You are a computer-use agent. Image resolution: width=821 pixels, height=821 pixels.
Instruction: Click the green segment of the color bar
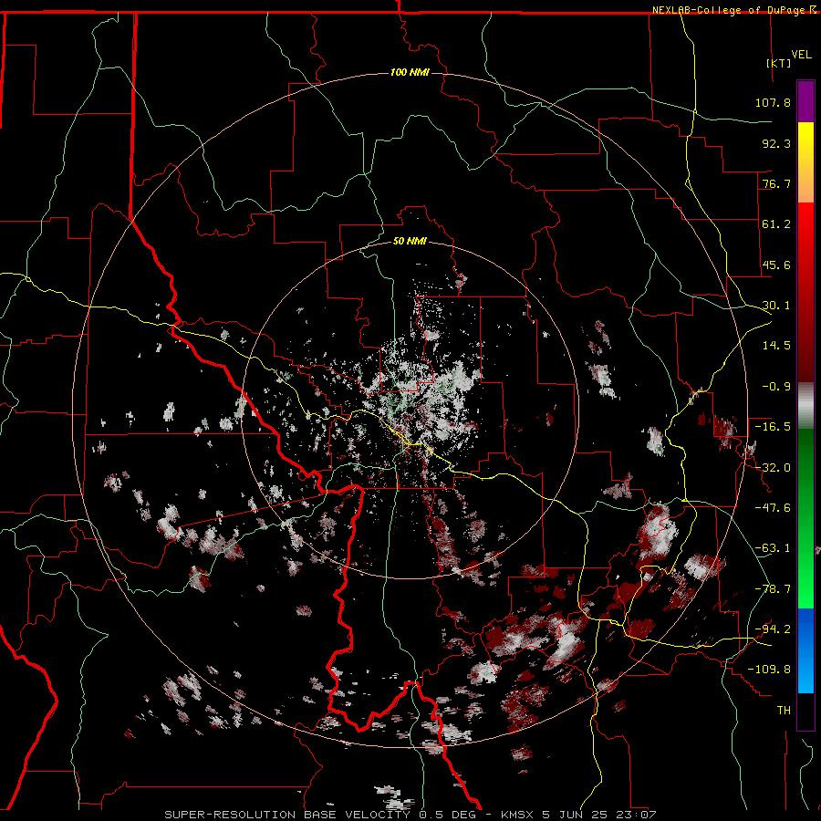pos(805,518)
